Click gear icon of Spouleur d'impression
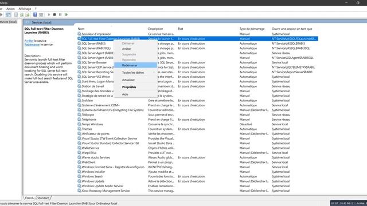 click(x=79, y=34)
